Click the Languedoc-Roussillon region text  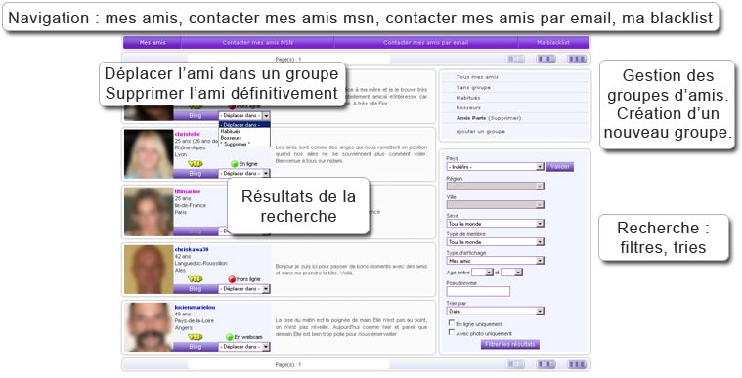click(200, 263)
